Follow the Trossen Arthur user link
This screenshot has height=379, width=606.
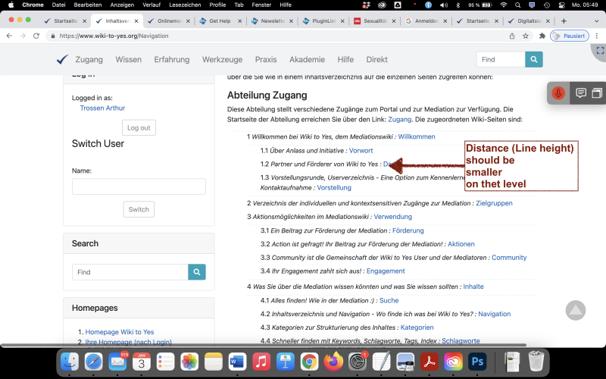pos(102,108)
